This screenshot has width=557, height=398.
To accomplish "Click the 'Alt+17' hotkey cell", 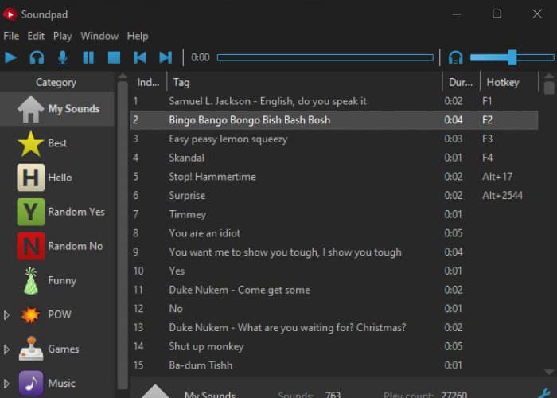I will pyautogui.click(x=497, y=177).
